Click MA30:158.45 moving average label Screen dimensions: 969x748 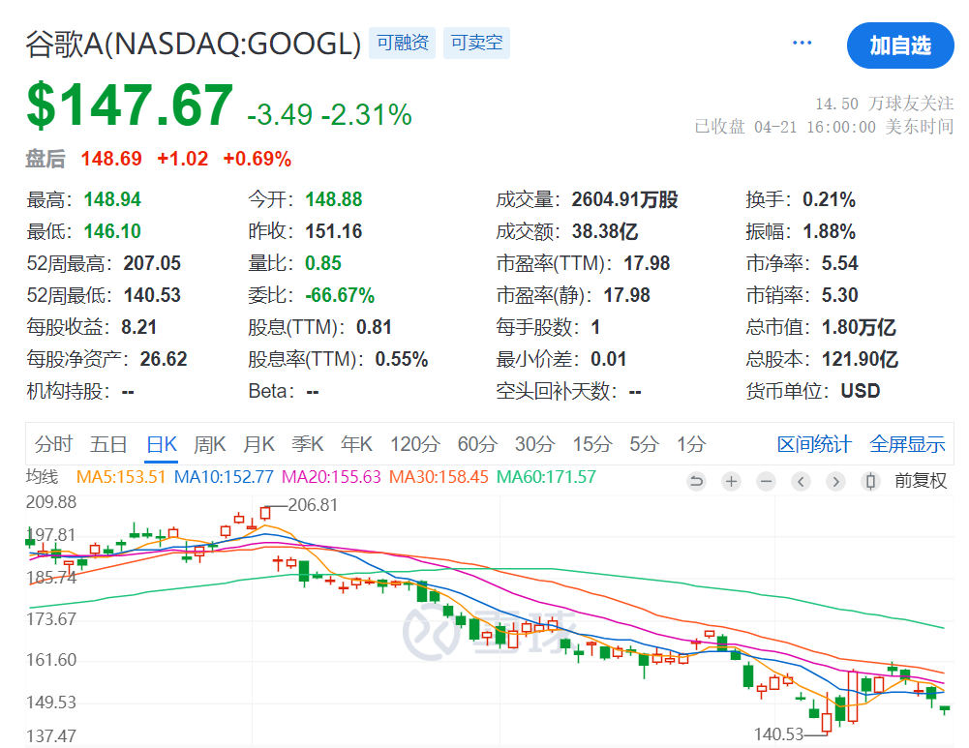click(x=439, y=477)
